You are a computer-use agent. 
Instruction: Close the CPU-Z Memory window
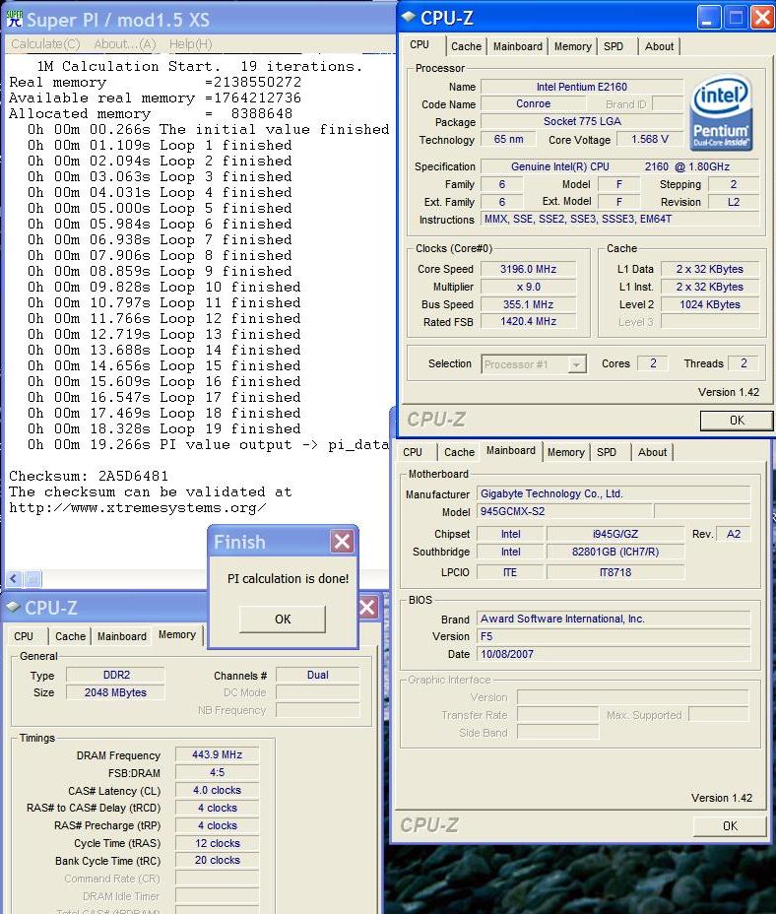tap(368, 608)
